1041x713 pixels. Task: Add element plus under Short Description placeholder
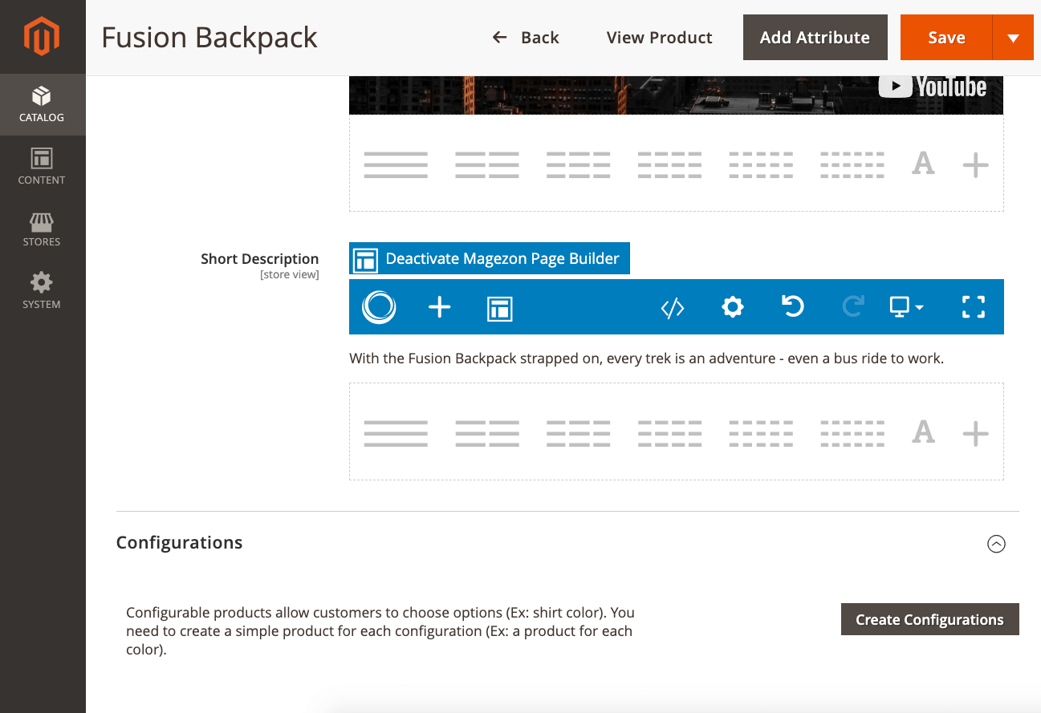975,434
